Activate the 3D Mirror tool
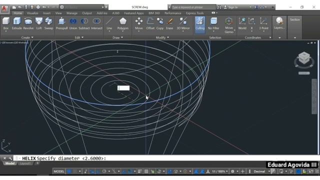The width and height of the screenshot is (320, 180). pos(183,23)
